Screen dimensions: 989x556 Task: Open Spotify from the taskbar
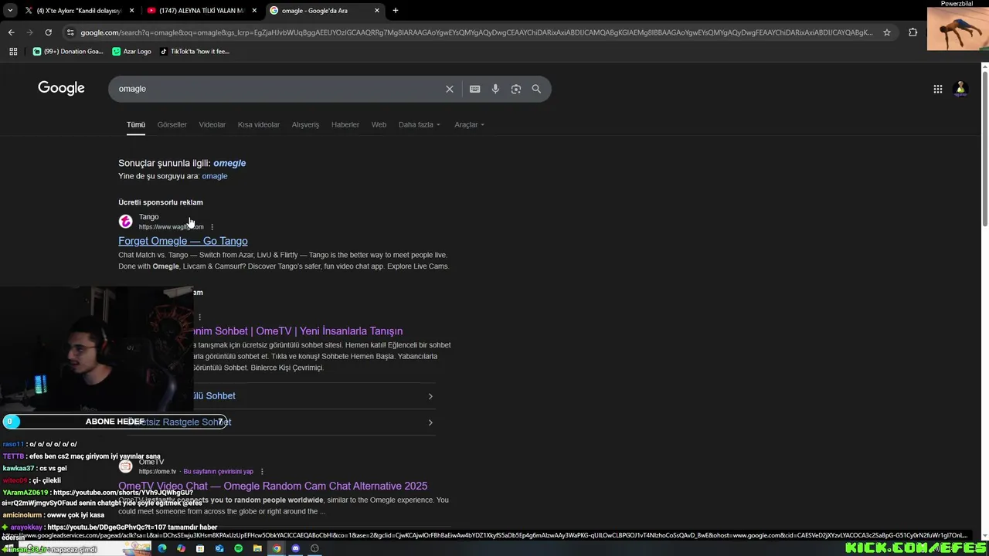pos(238,548)
